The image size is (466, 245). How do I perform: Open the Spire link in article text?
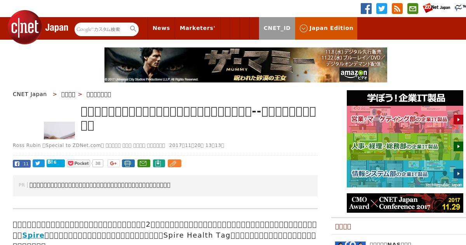tap(33, 235)
